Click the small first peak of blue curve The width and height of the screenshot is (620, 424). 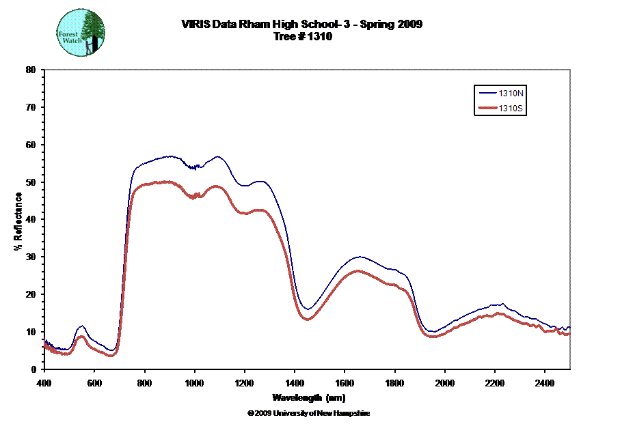(81, 326)
